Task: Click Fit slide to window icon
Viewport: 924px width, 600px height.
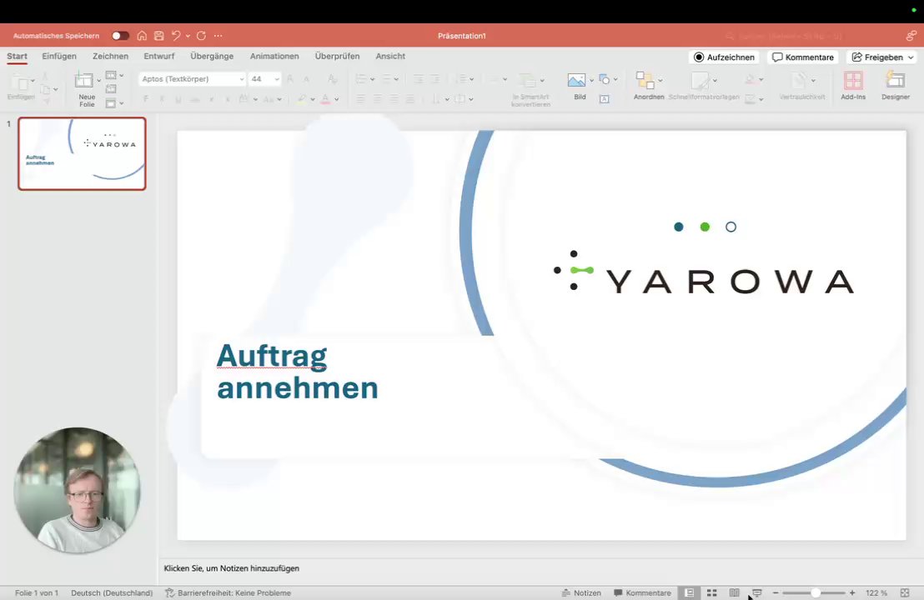Action: point(905,593)
